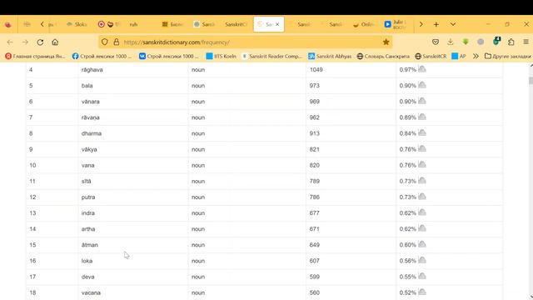Close the active tab

coord(277,24)
